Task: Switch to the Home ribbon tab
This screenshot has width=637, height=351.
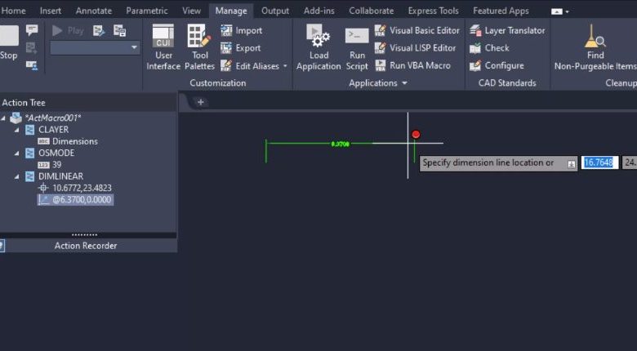Action: click(13, 11)
